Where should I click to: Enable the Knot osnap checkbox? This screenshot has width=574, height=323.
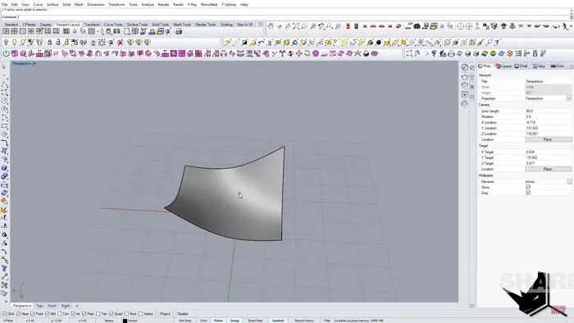126,314
